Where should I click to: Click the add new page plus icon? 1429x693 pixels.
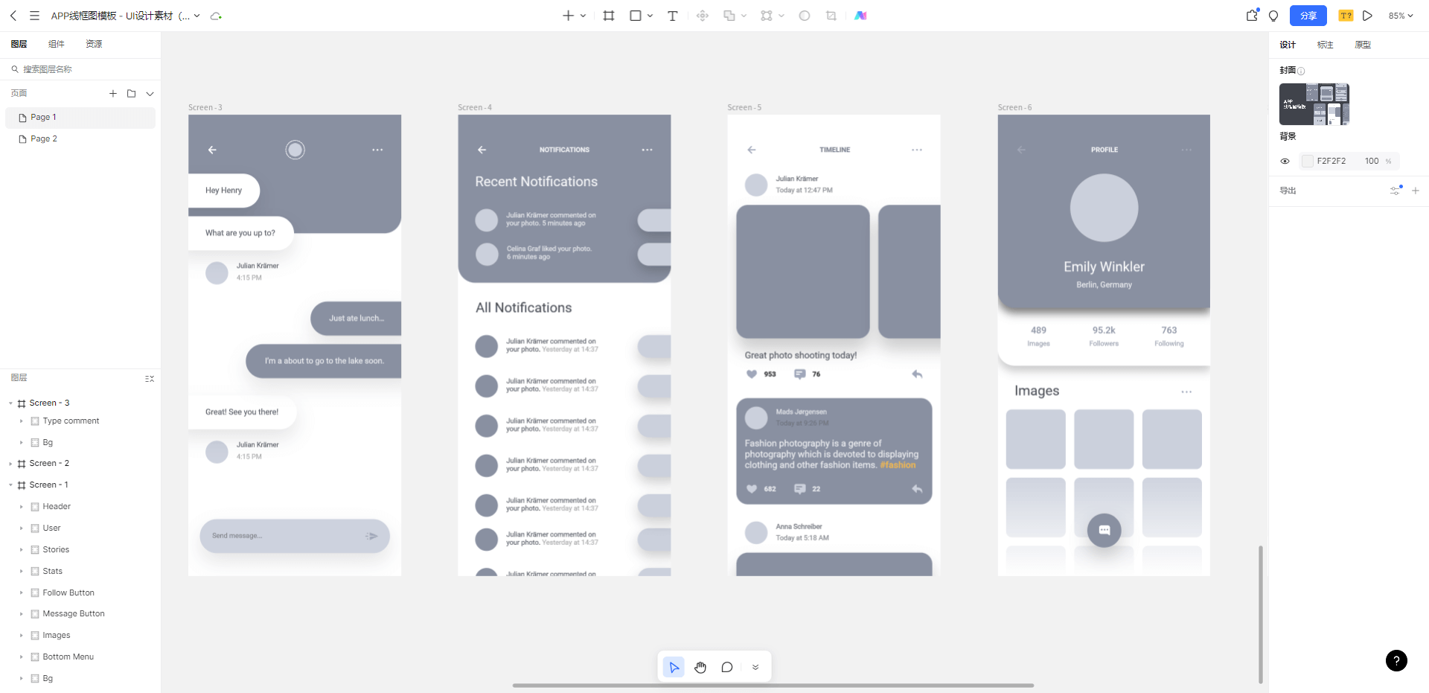(x=113, y=94)
